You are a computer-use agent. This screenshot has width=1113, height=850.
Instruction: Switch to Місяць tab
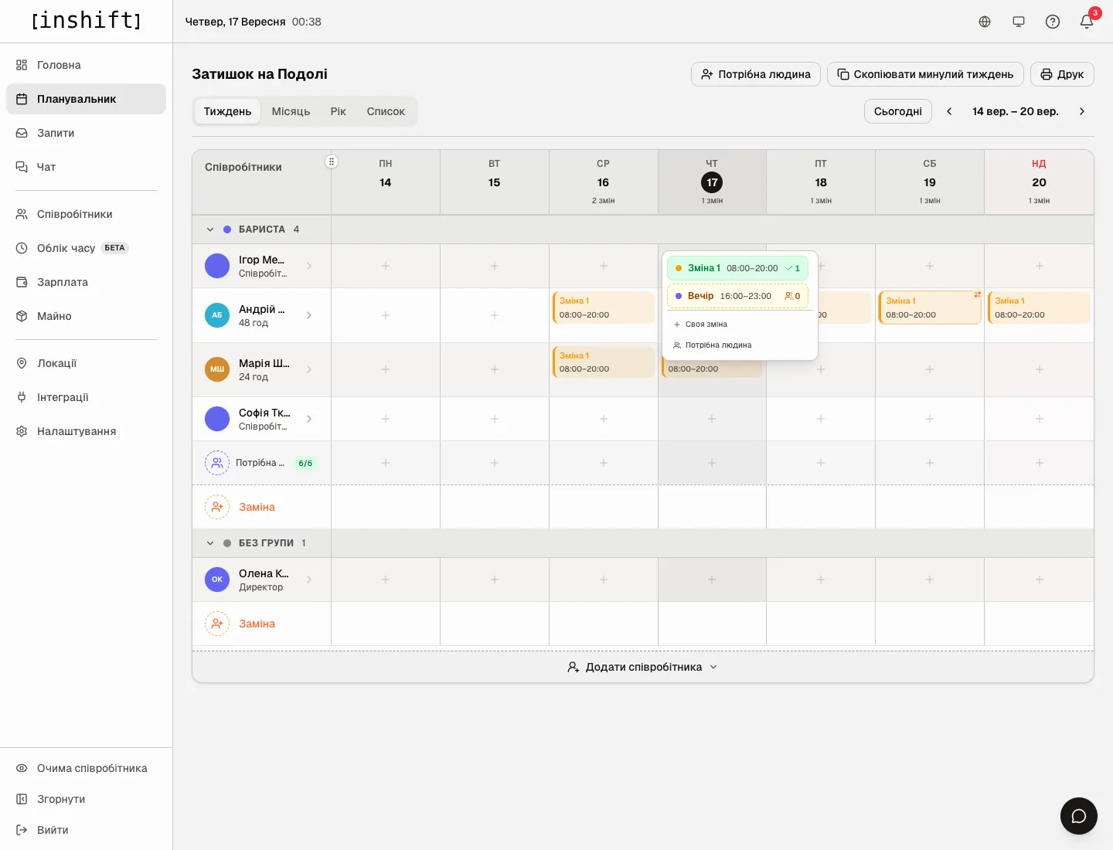(x=291, y=111)
